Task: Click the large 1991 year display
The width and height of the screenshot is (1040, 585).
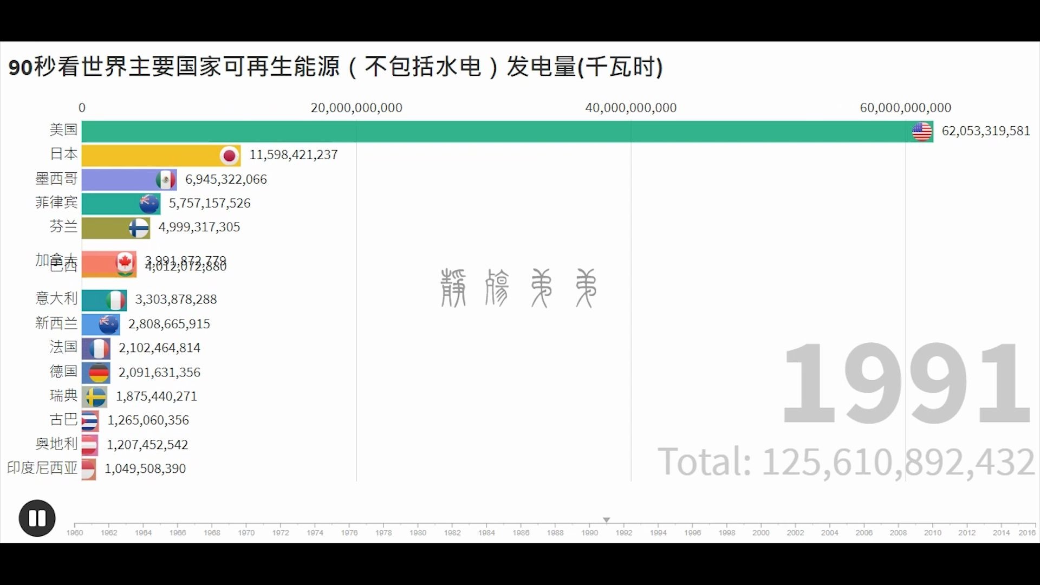Action: 907,383
